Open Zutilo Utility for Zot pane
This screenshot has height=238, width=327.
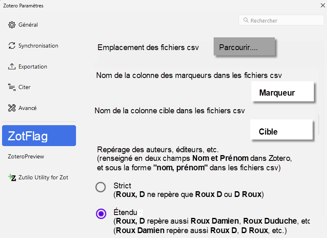[x=39, y=177]
